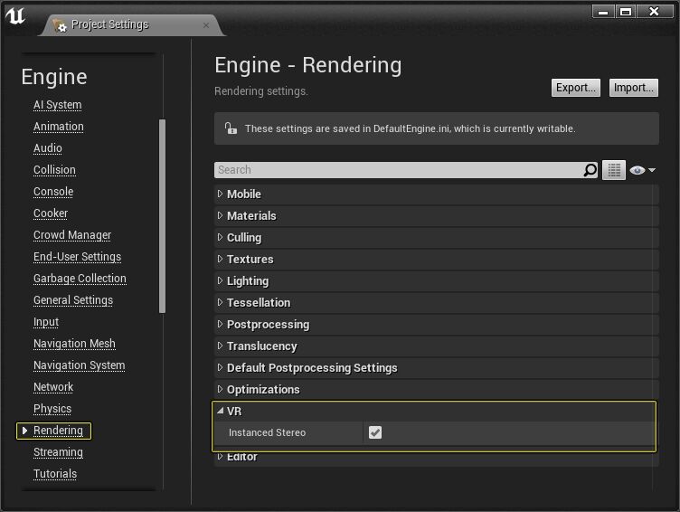Go to AI System settings
This screenshot has width=680, height=512.
[x=57, y=105]
